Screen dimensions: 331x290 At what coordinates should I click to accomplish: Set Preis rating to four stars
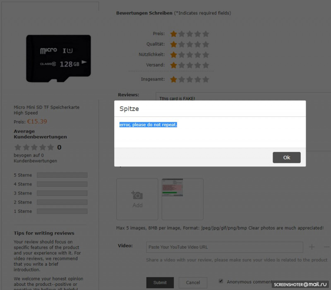click(198, 34)
